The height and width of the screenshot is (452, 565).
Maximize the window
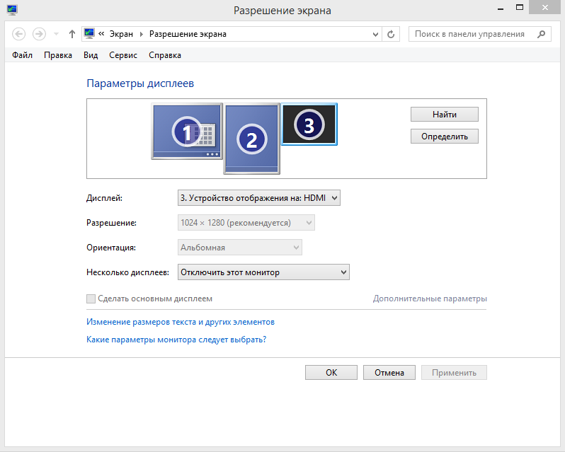(520, 8)
